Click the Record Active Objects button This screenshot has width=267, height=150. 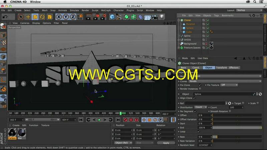point(125,120)
